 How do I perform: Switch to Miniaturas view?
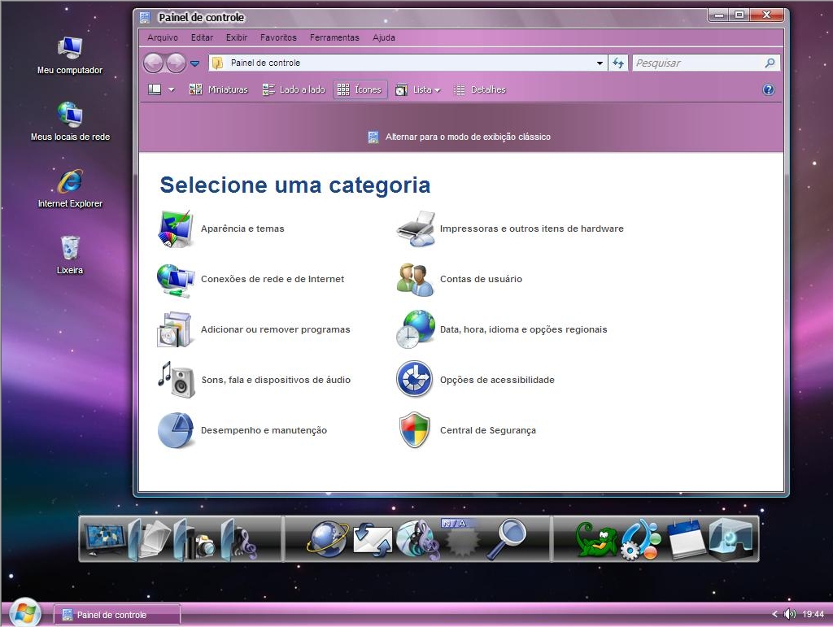pyautogui.click(x=219, y=90)
